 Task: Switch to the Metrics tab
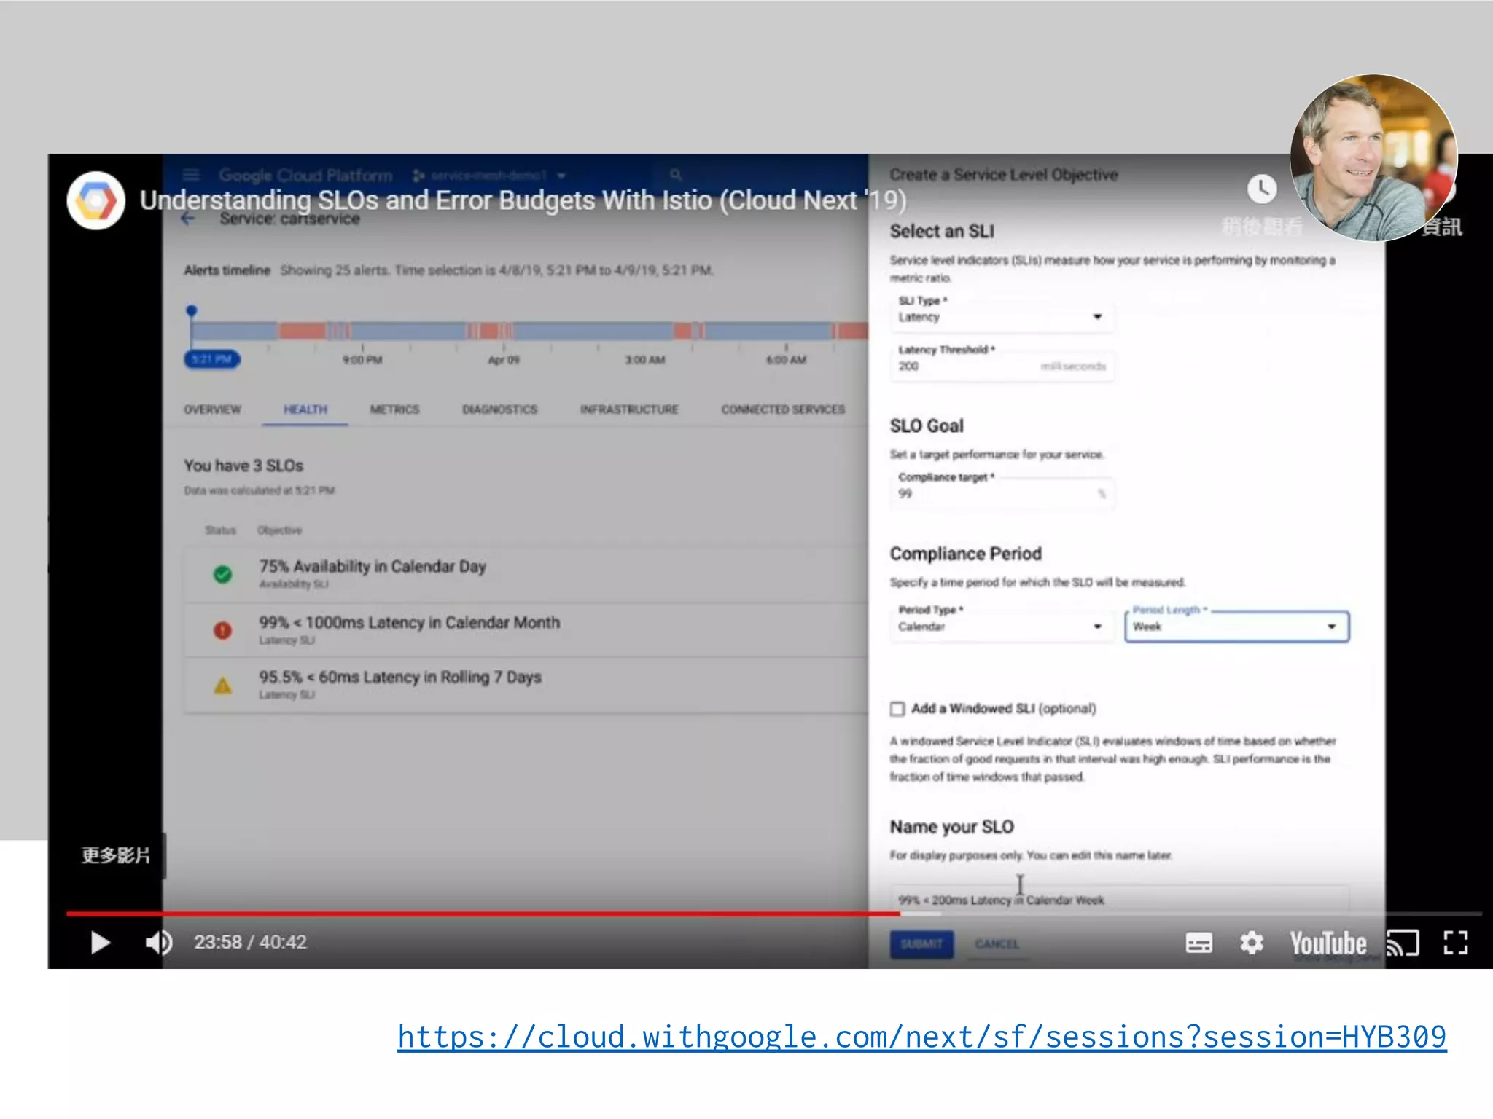click(x=394, y=409)
